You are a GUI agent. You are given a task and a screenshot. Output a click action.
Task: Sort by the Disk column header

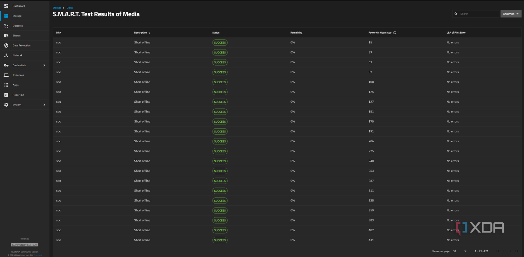point(58,33)
